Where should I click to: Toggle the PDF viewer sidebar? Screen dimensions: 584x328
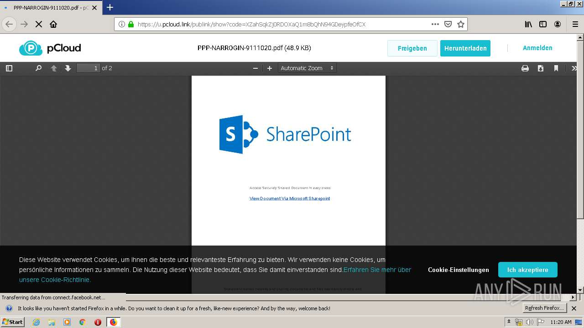9,68
